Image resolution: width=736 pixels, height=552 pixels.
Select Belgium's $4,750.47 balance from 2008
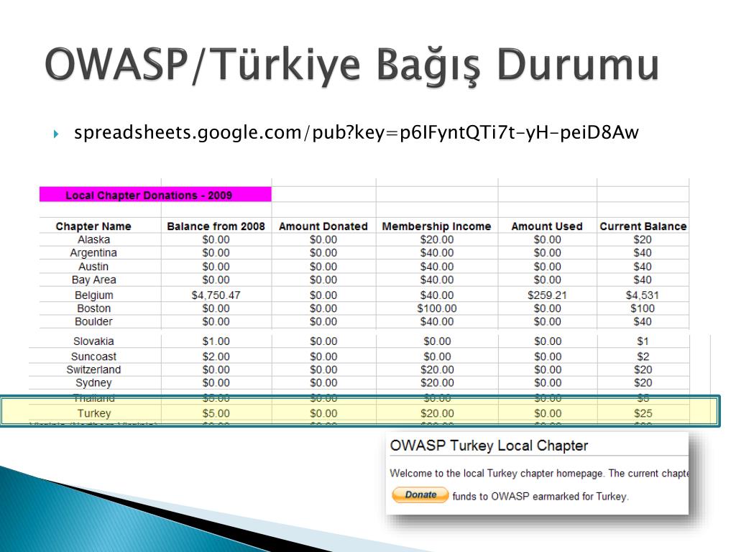(x=216, y=295)
